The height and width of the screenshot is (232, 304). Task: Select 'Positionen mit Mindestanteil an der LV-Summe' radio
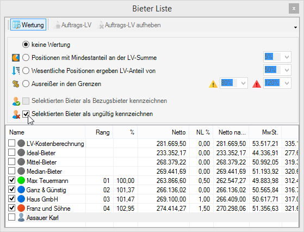tap(26, 58)
